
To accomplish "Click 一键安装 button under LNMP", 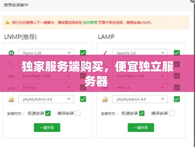I will pos(47,128).
